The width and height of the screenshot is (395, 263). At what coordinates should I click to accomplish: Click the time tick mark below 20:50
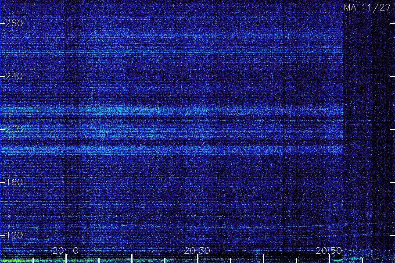pyautogui.click(x=329, y=259)
